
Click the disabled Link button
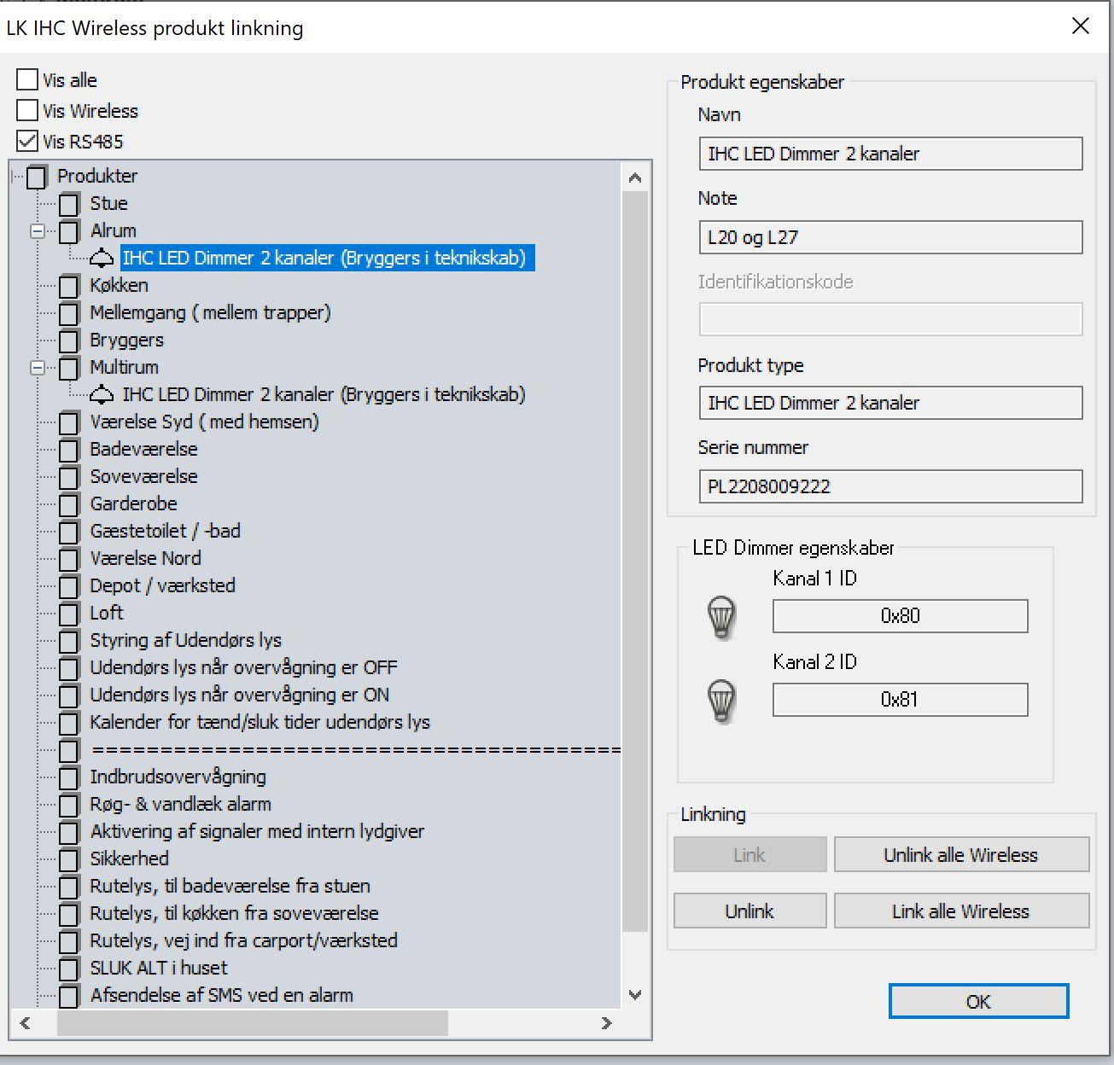(749, 855)
